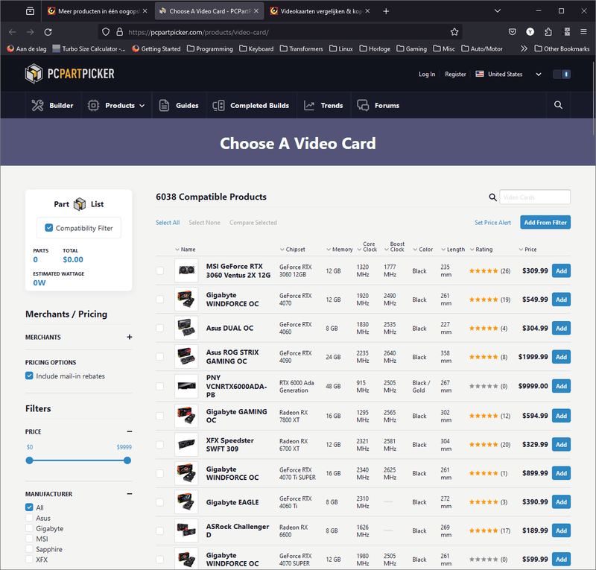This screenshot has width=596, height=570.
Task: Open the Extensions puzzle icon
Action: pyautogui.click(x=548, y=32)
